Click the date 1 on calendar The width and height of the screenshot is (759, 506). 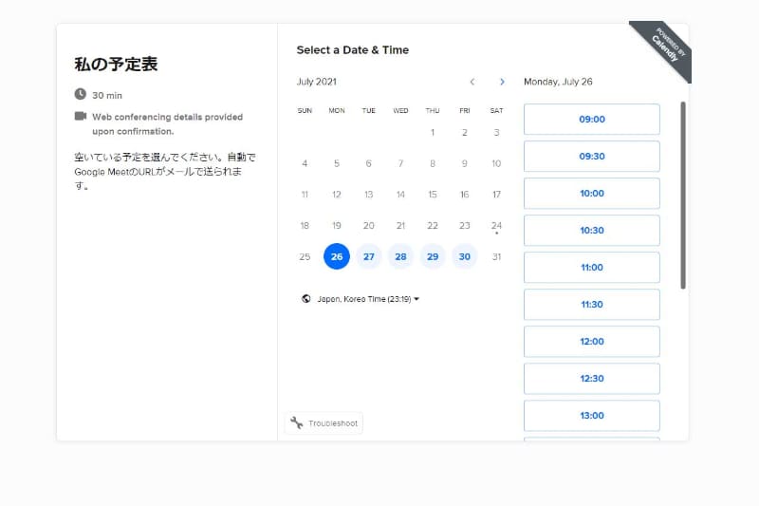coord(433,133)
